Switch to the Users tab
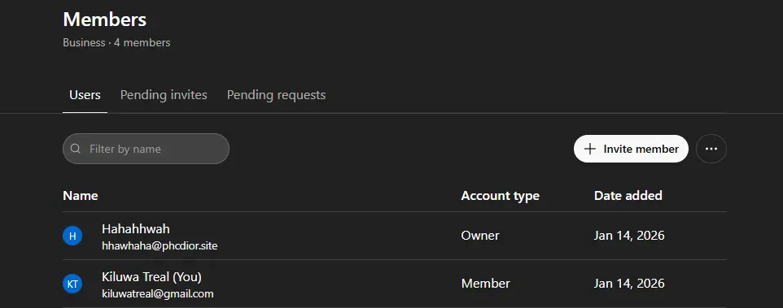Viewport: 783px width, 308px height. [85, 95]
